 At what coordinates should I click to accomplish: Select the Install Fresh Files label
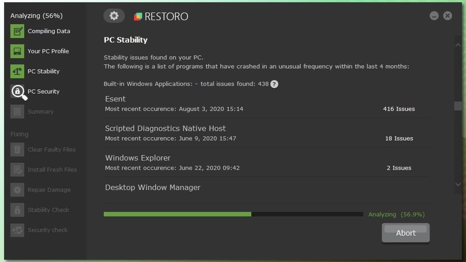point(52,170)
